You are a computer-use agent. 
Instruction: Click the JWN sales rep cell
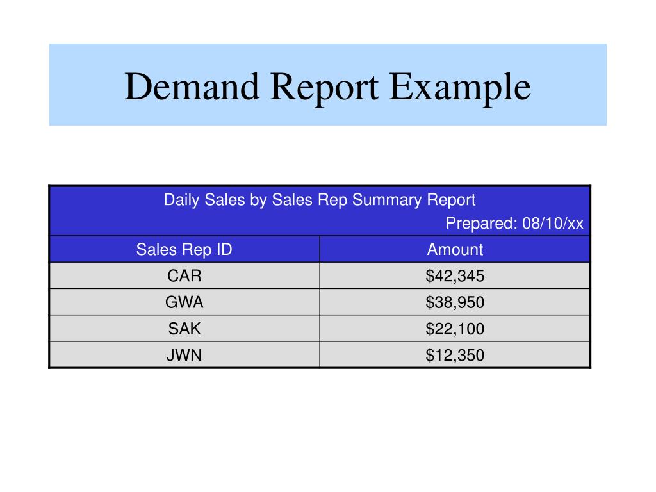tap(184, 355)
